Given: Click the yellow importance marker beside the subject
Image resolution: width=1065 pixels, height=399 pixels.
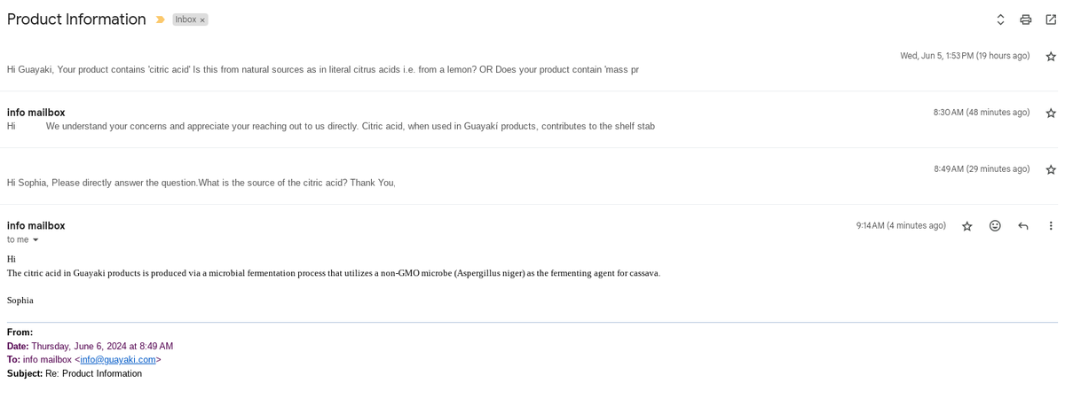Looking at the screenshot, I should (x=161, y=20).
